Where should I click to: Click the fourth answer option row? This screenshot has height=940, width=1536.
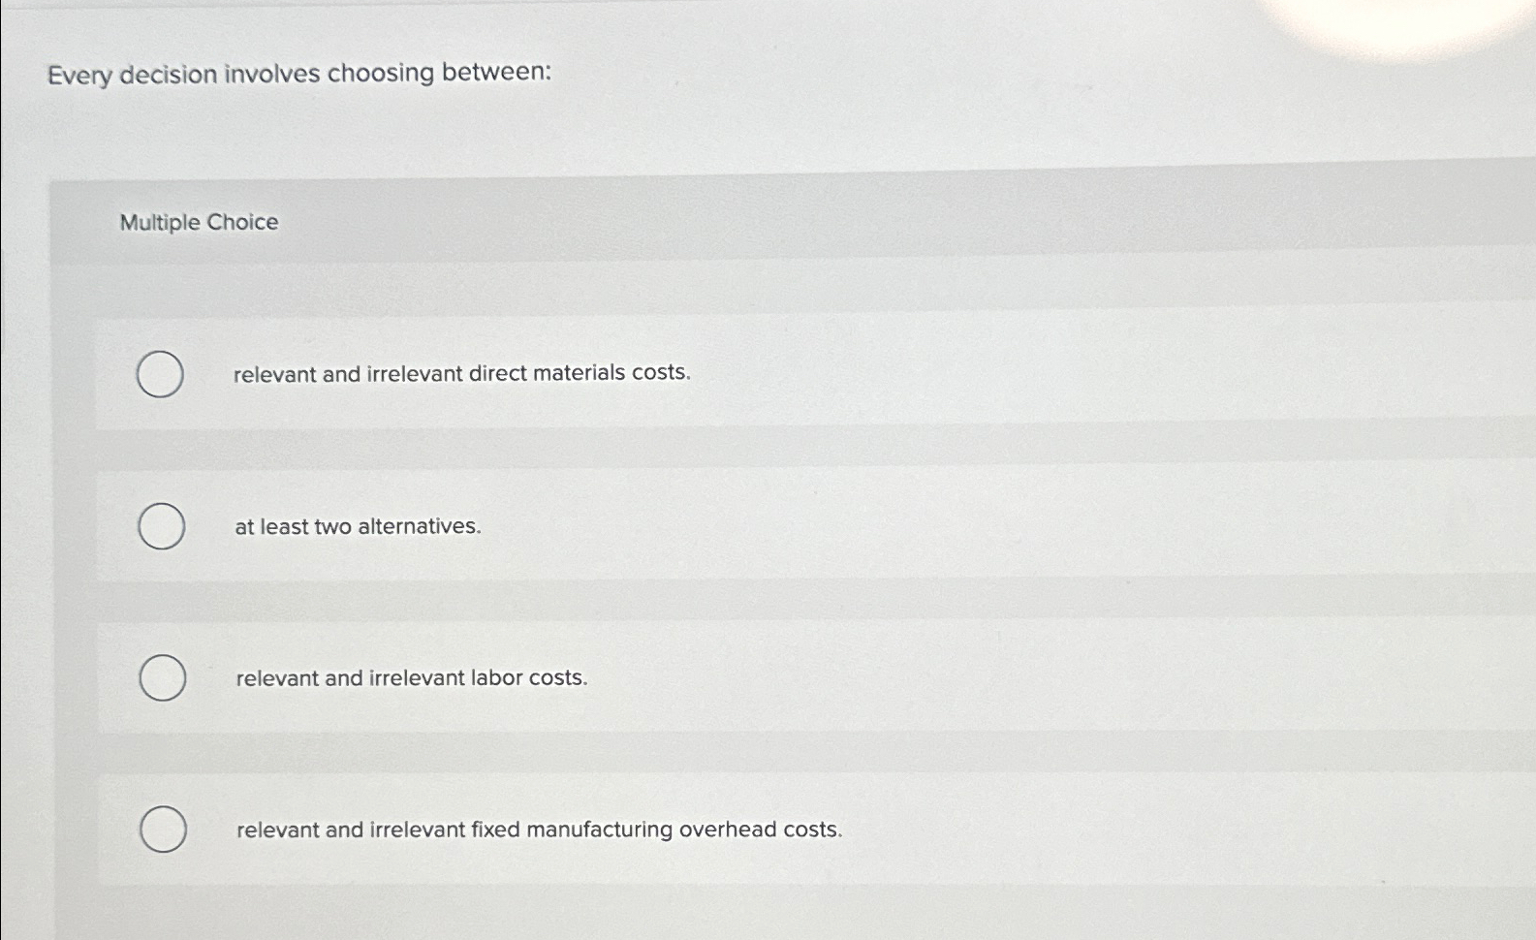[678, 830]
